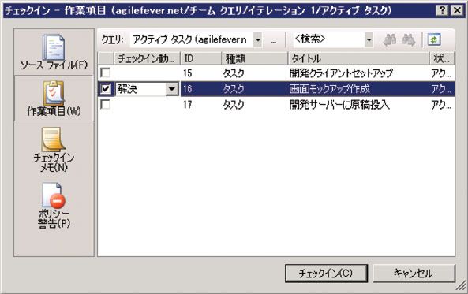Check the checkbox for task ID 15

pyautogui.click(x=105, y=73)
